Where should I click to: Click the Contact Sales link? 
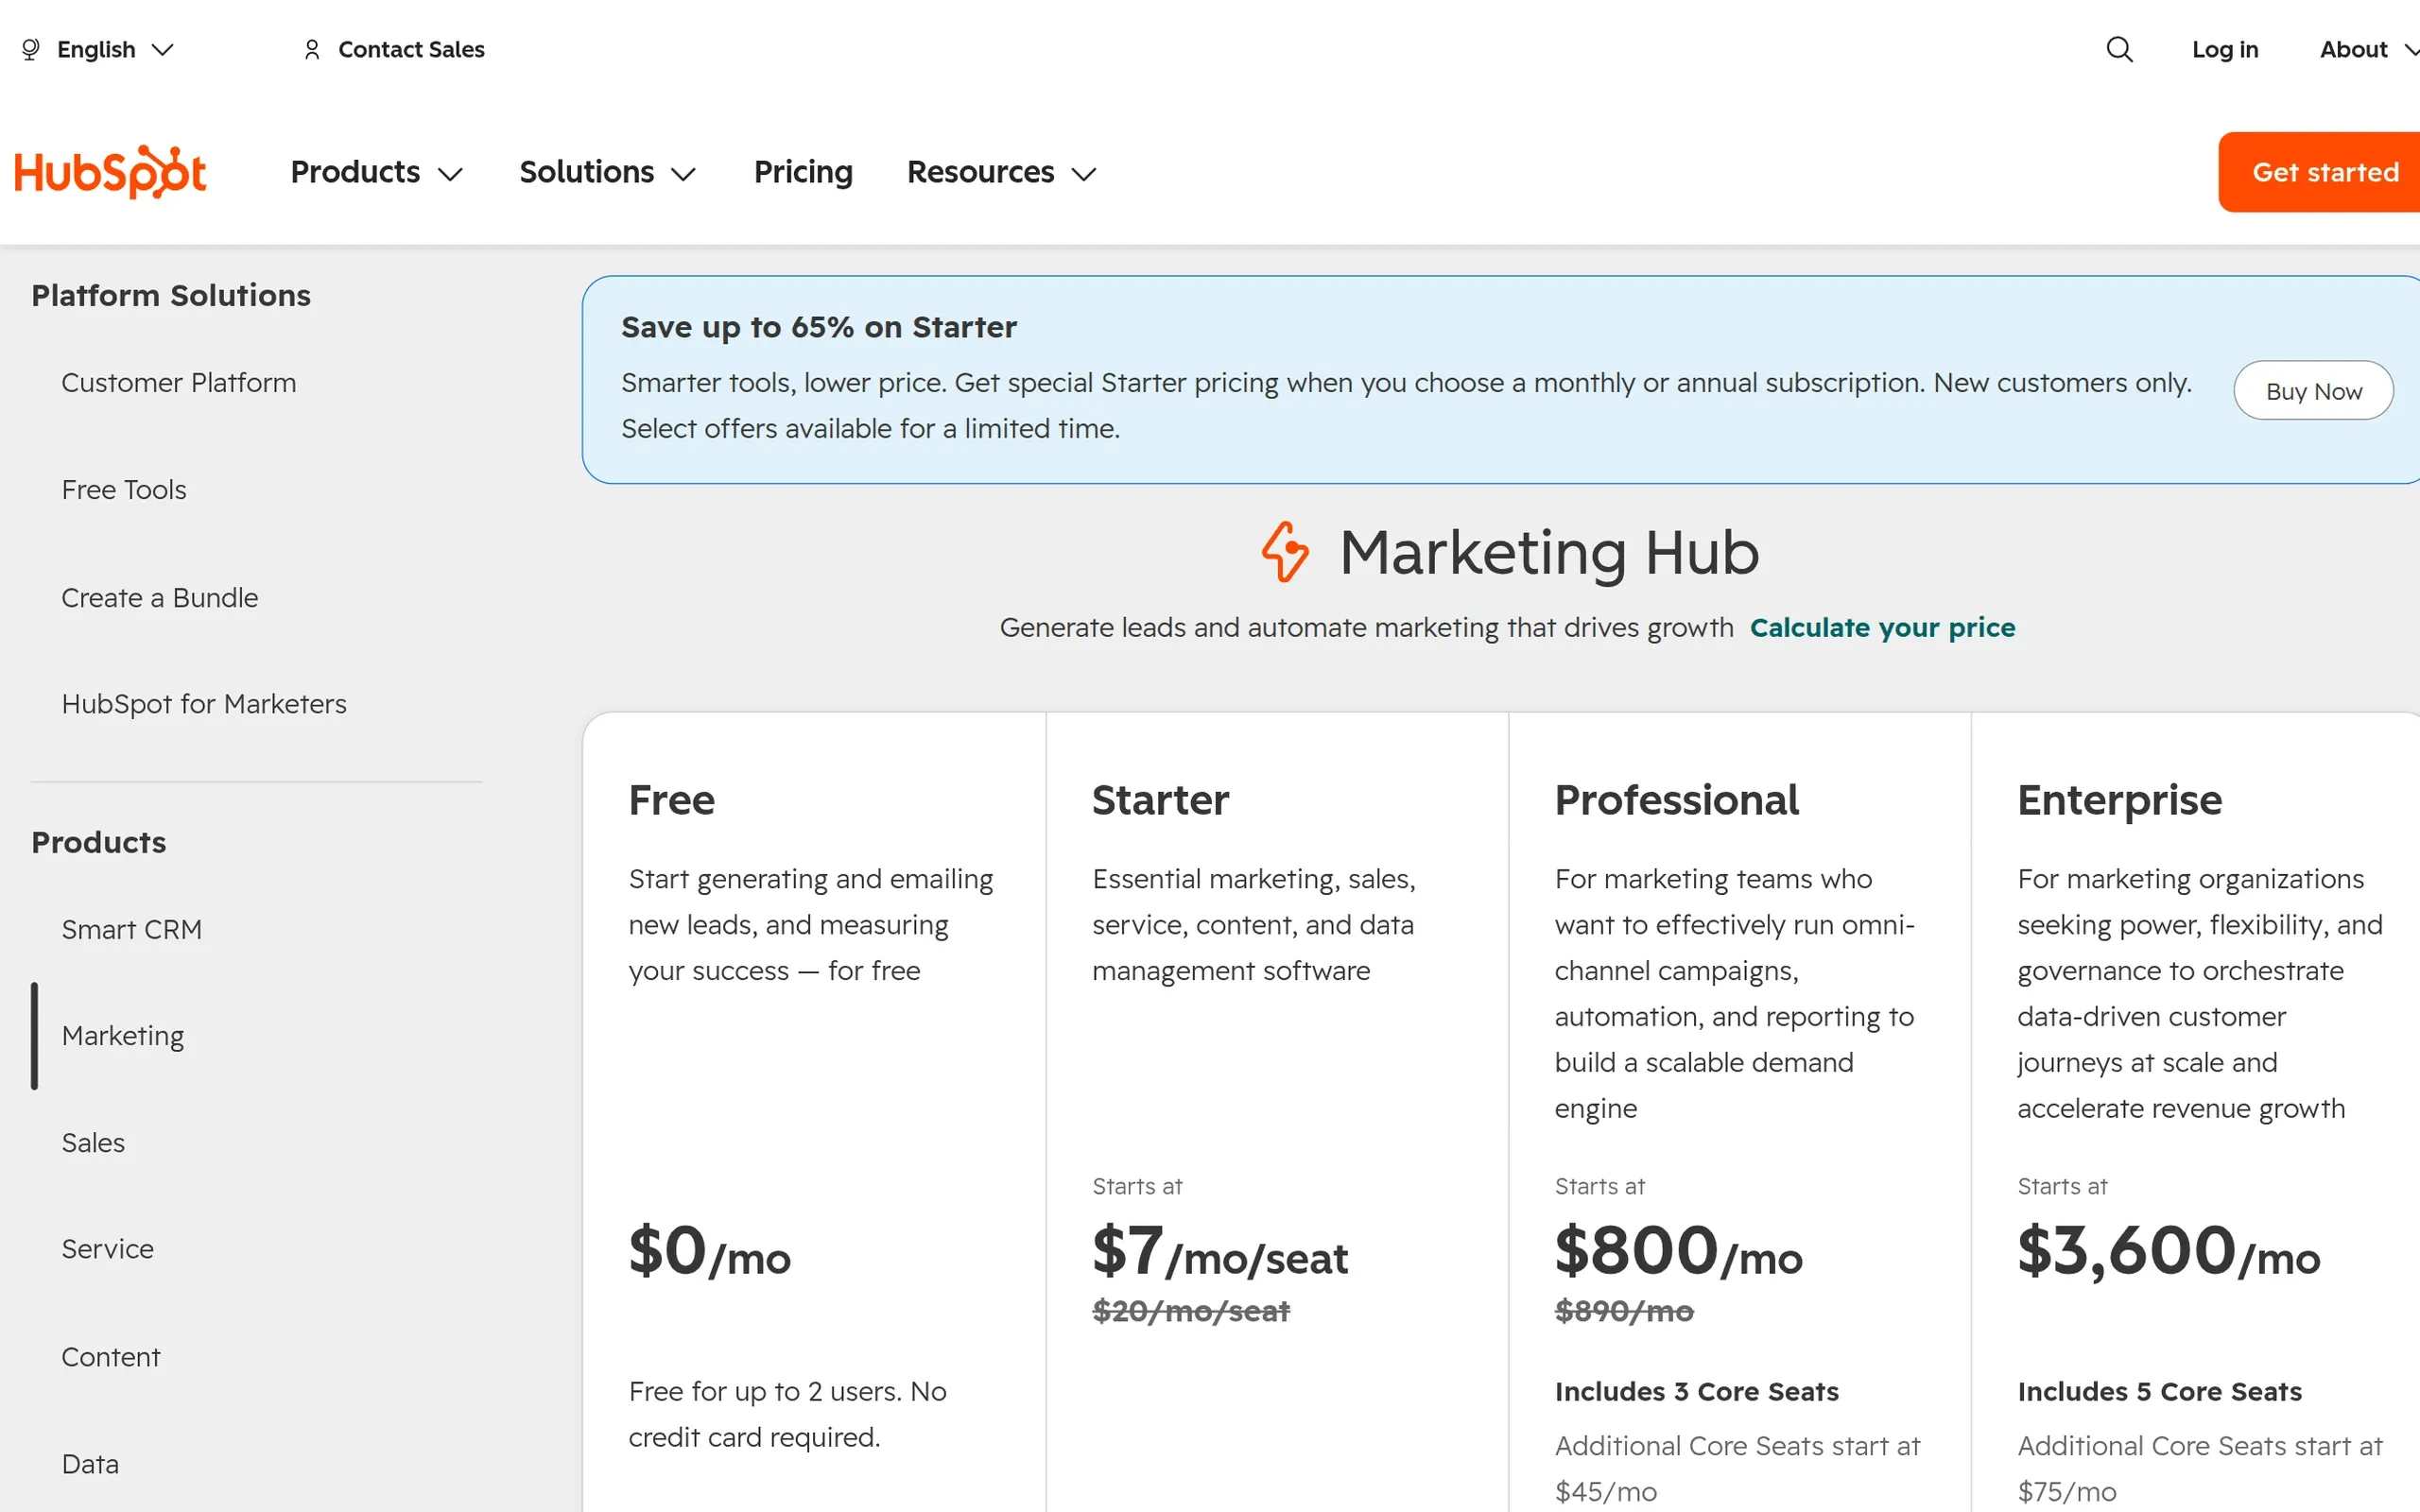pyautogui.click(x=411, y=49)
